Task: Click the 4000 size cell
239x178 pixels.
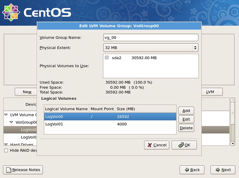Action: pyautogui.click(x=122, y=124)
